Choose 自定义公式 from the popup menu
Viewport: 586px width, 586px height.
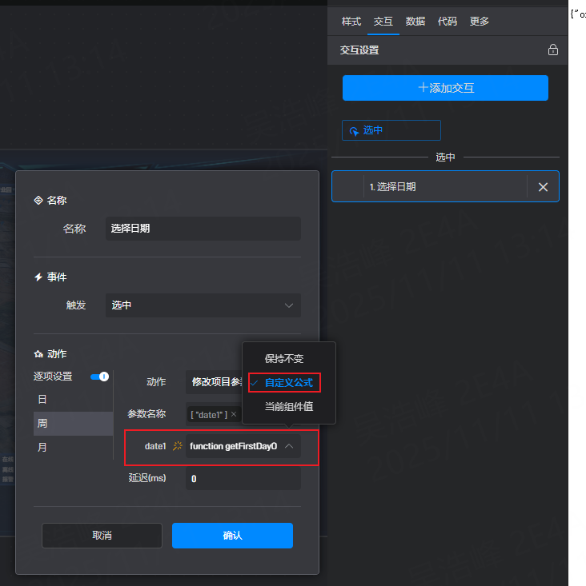tap(288, 383)
